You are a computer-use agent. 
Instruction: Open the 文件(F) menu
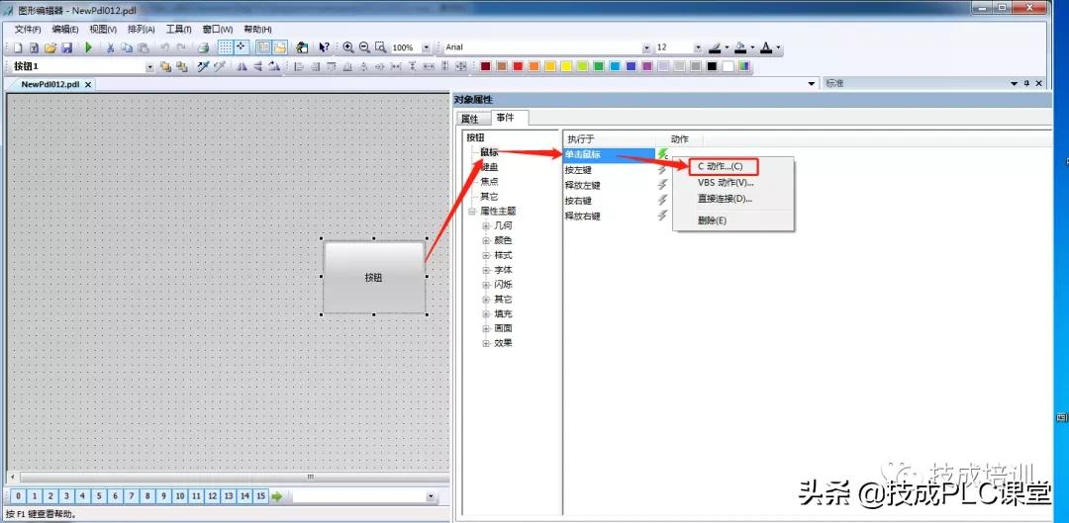tap(28, 30)
